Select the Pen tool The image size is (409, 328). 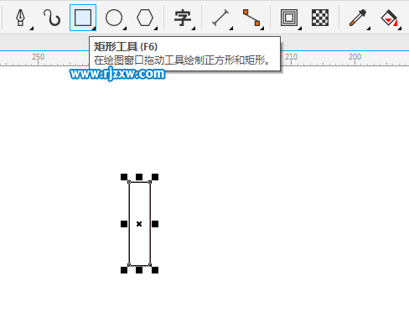pos(20,18)
